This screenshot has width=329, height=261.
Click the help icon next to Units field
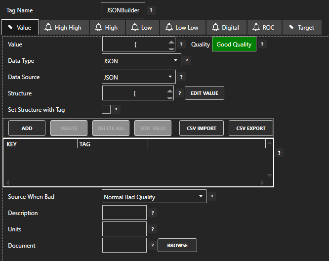153,229
